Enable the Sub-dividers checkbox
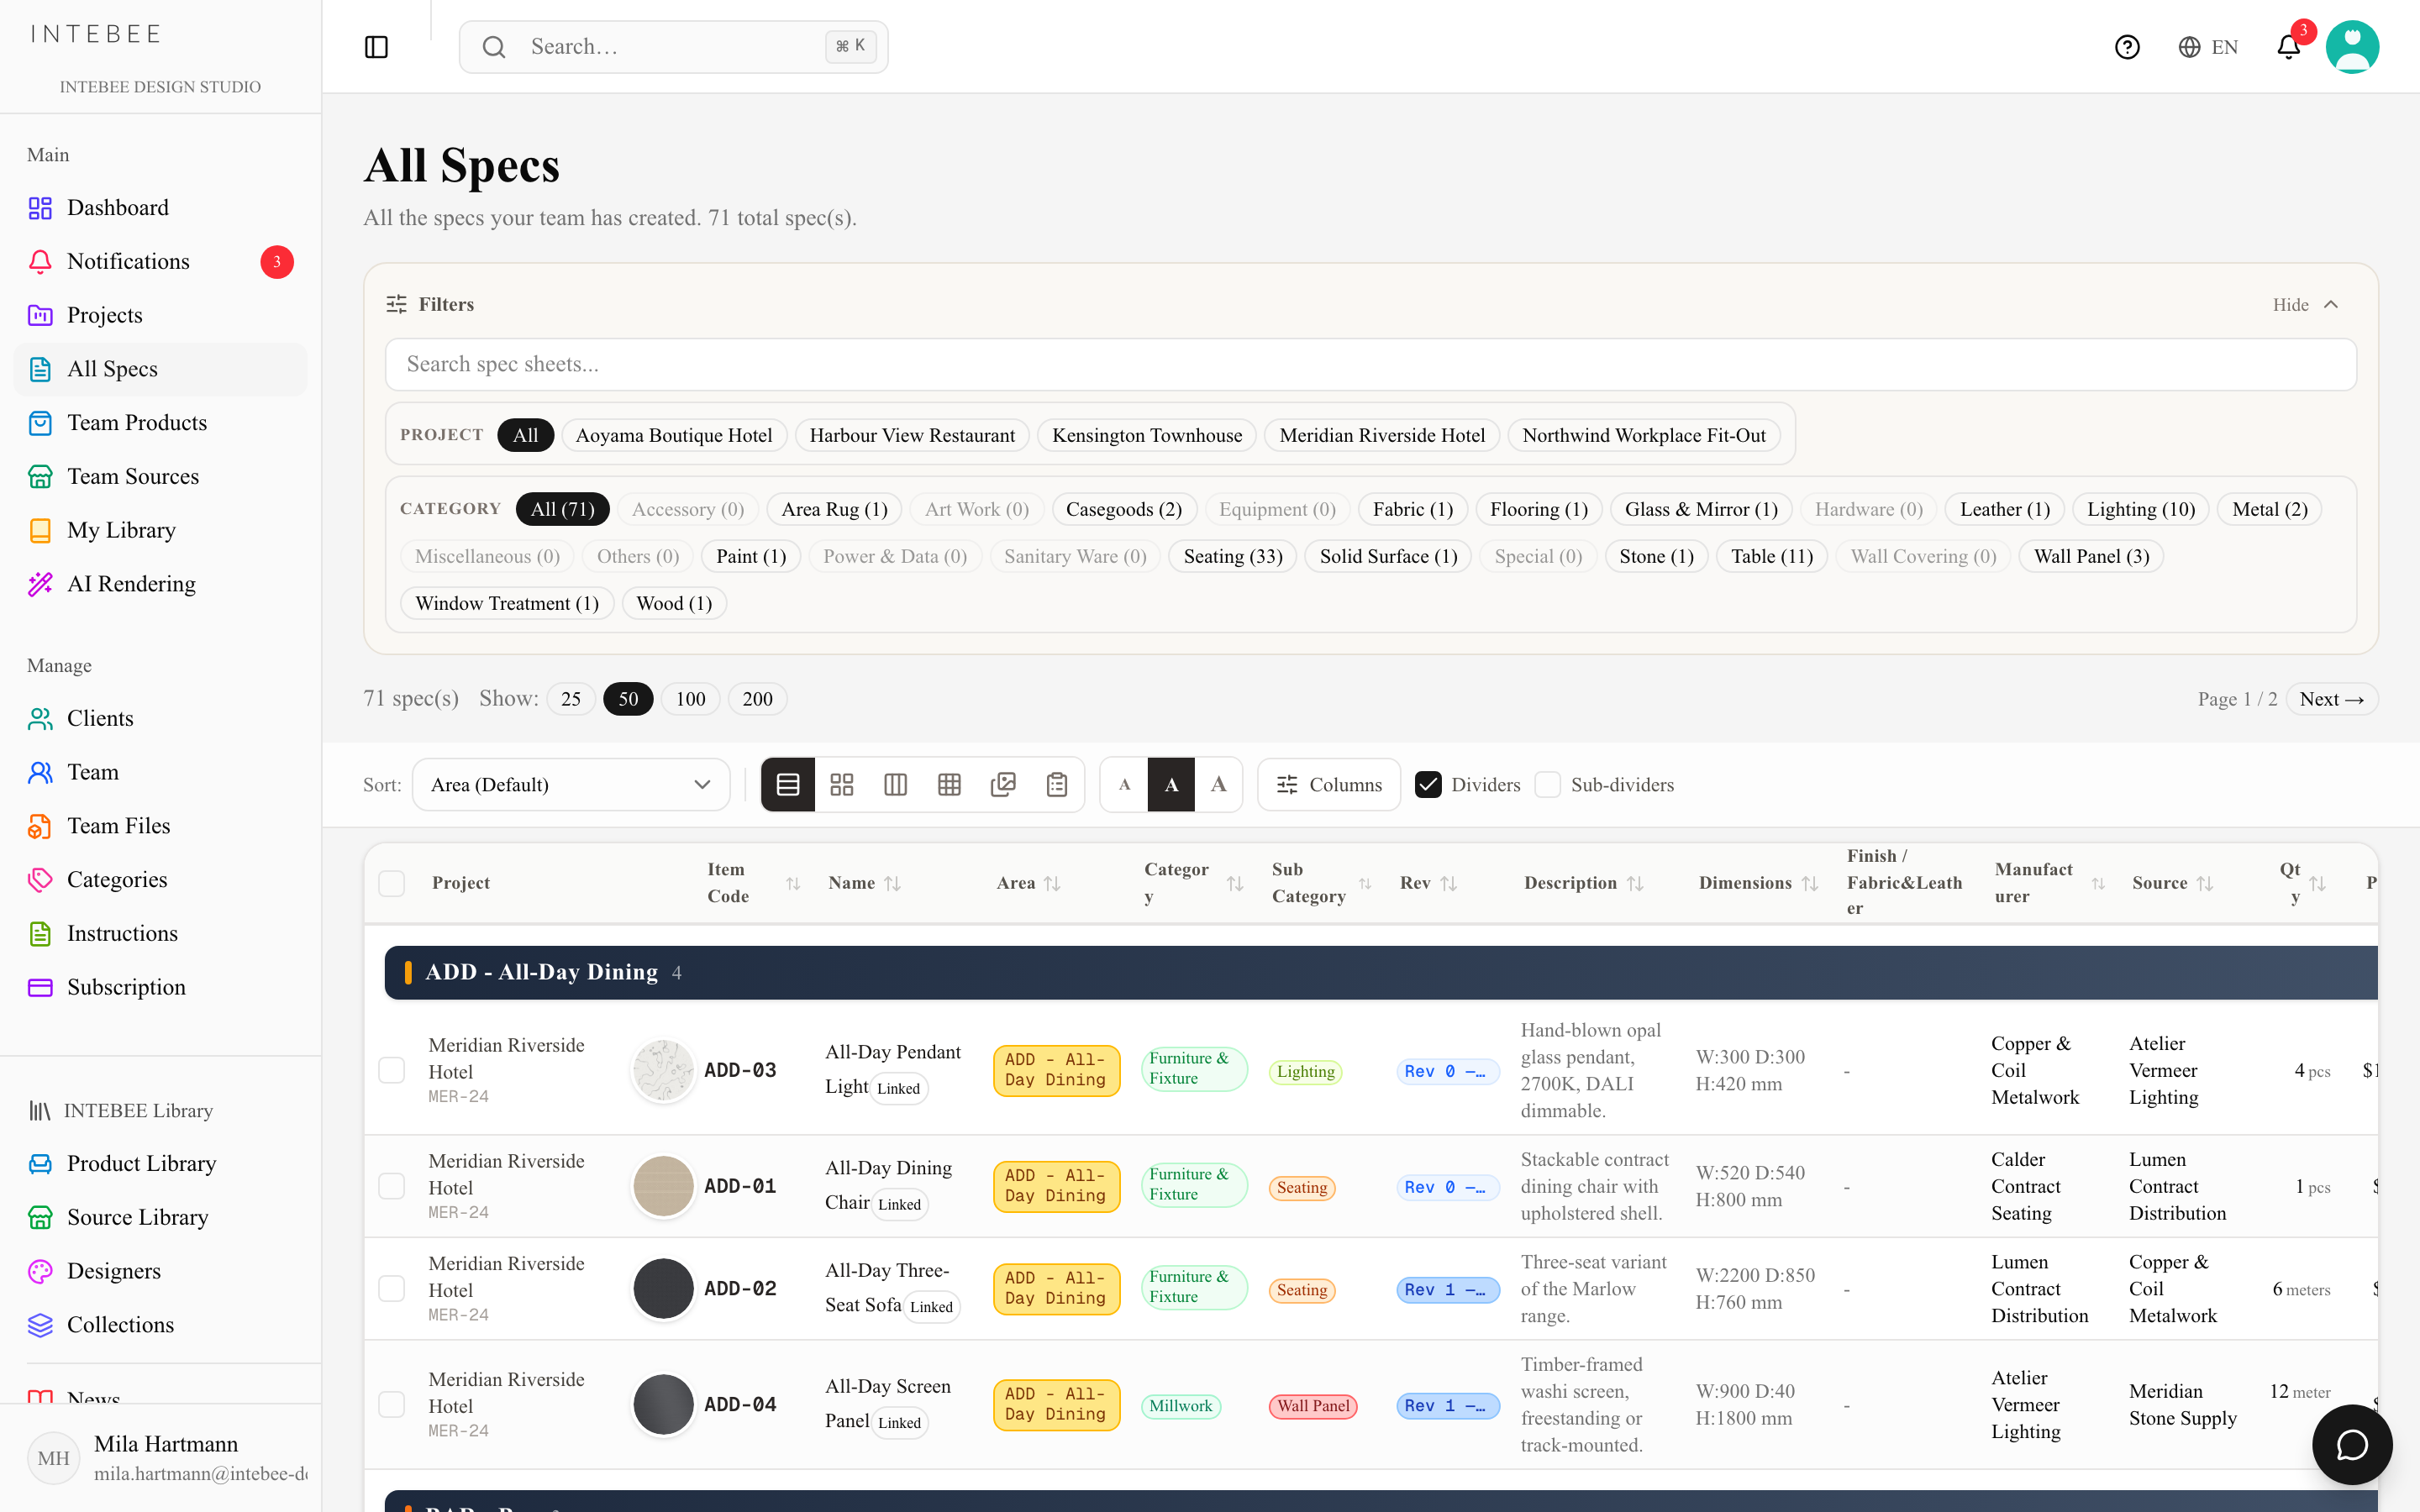This screenshot has width=2420, height=1512. tap(1547, 785)
